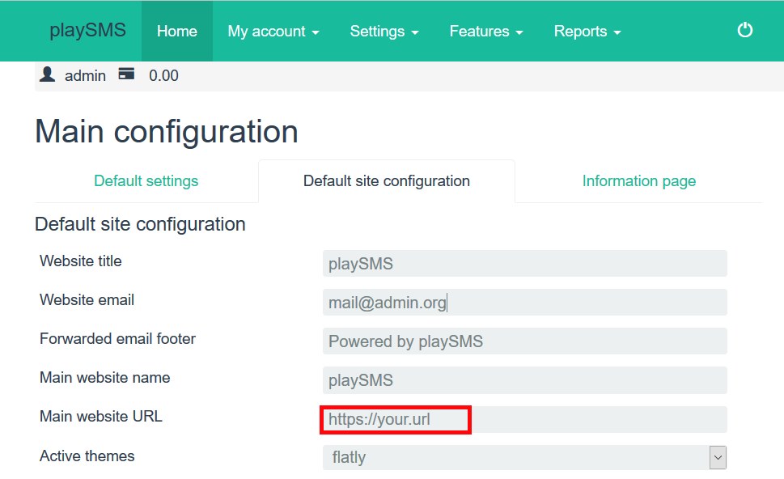Go to the Home menu item
This screenshot has width=784, height=479.
tap(177, 31)
